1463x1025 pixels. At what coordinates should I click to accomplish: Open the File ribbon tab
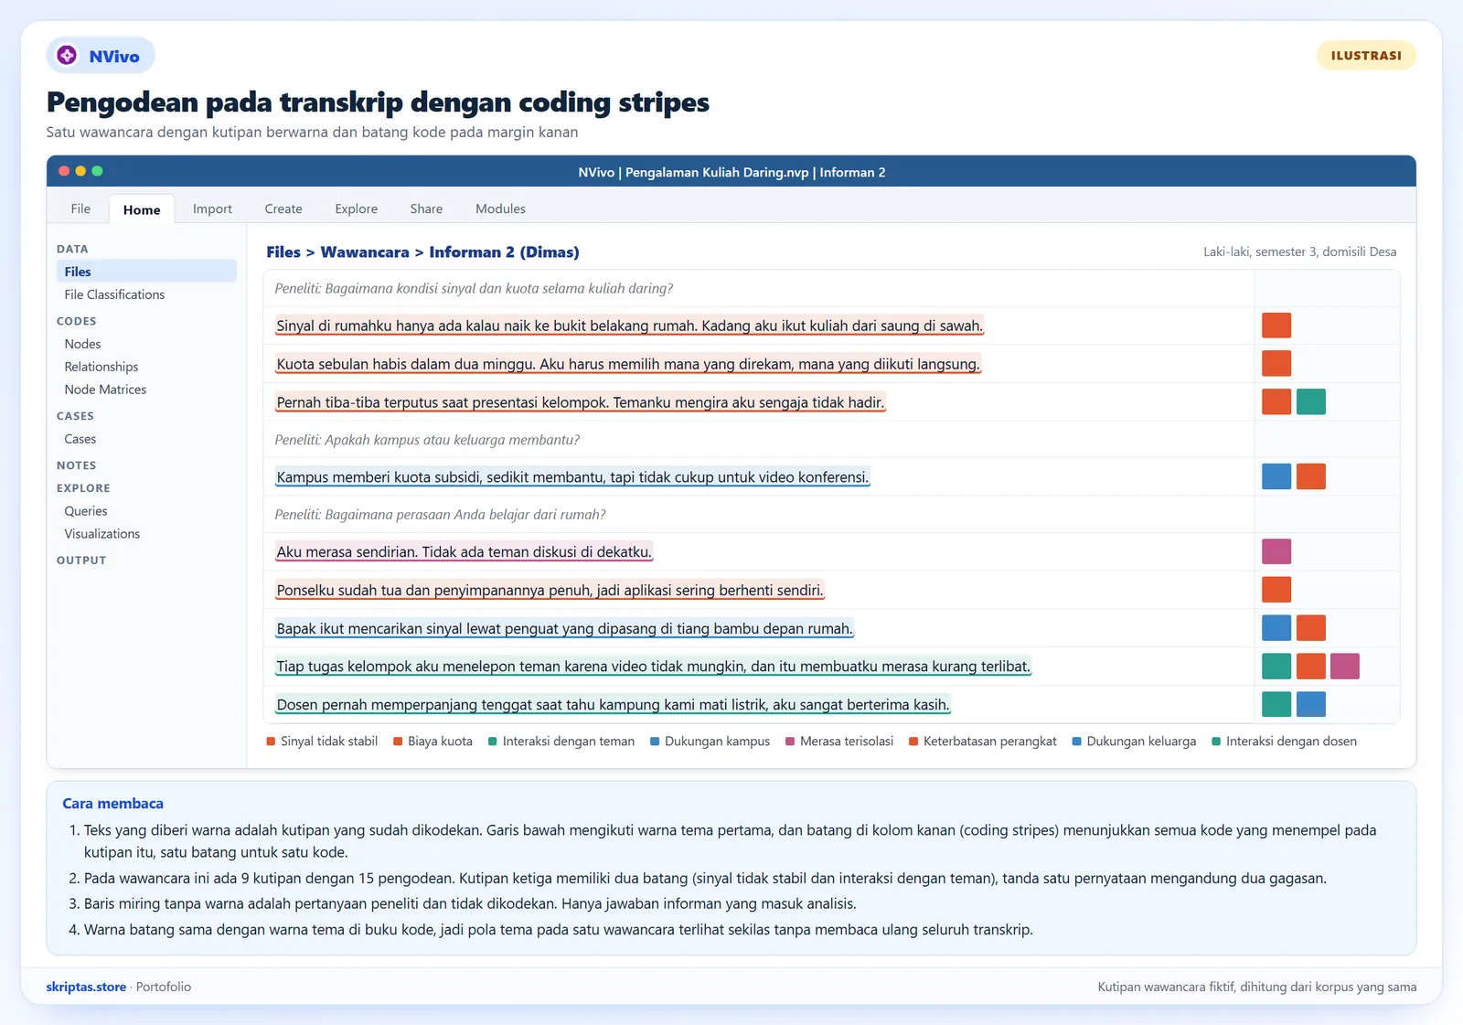click(x=80, y=208)
